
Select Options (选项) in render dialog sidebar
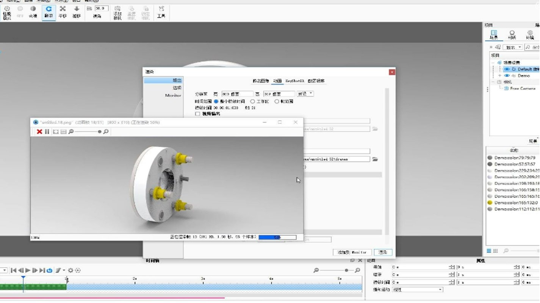coord(177,88)
